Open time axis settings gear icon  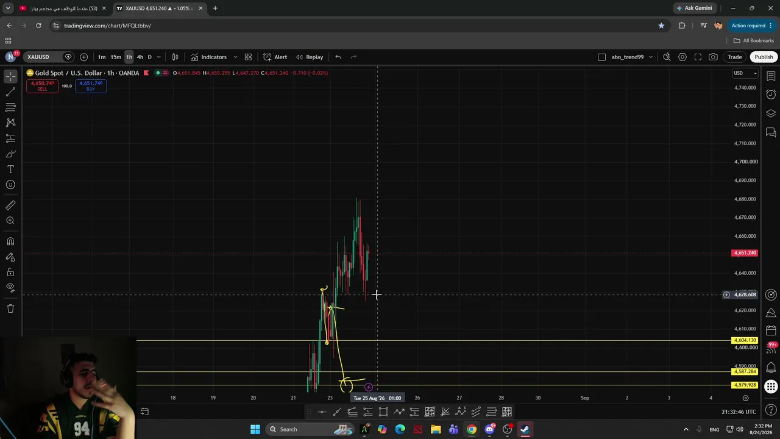tap(745, 398)
